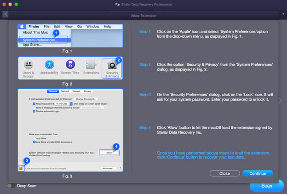Click Advanced... button in Fig. 3
This screenshot has height=194, width=287.
[x=108, y=168]
